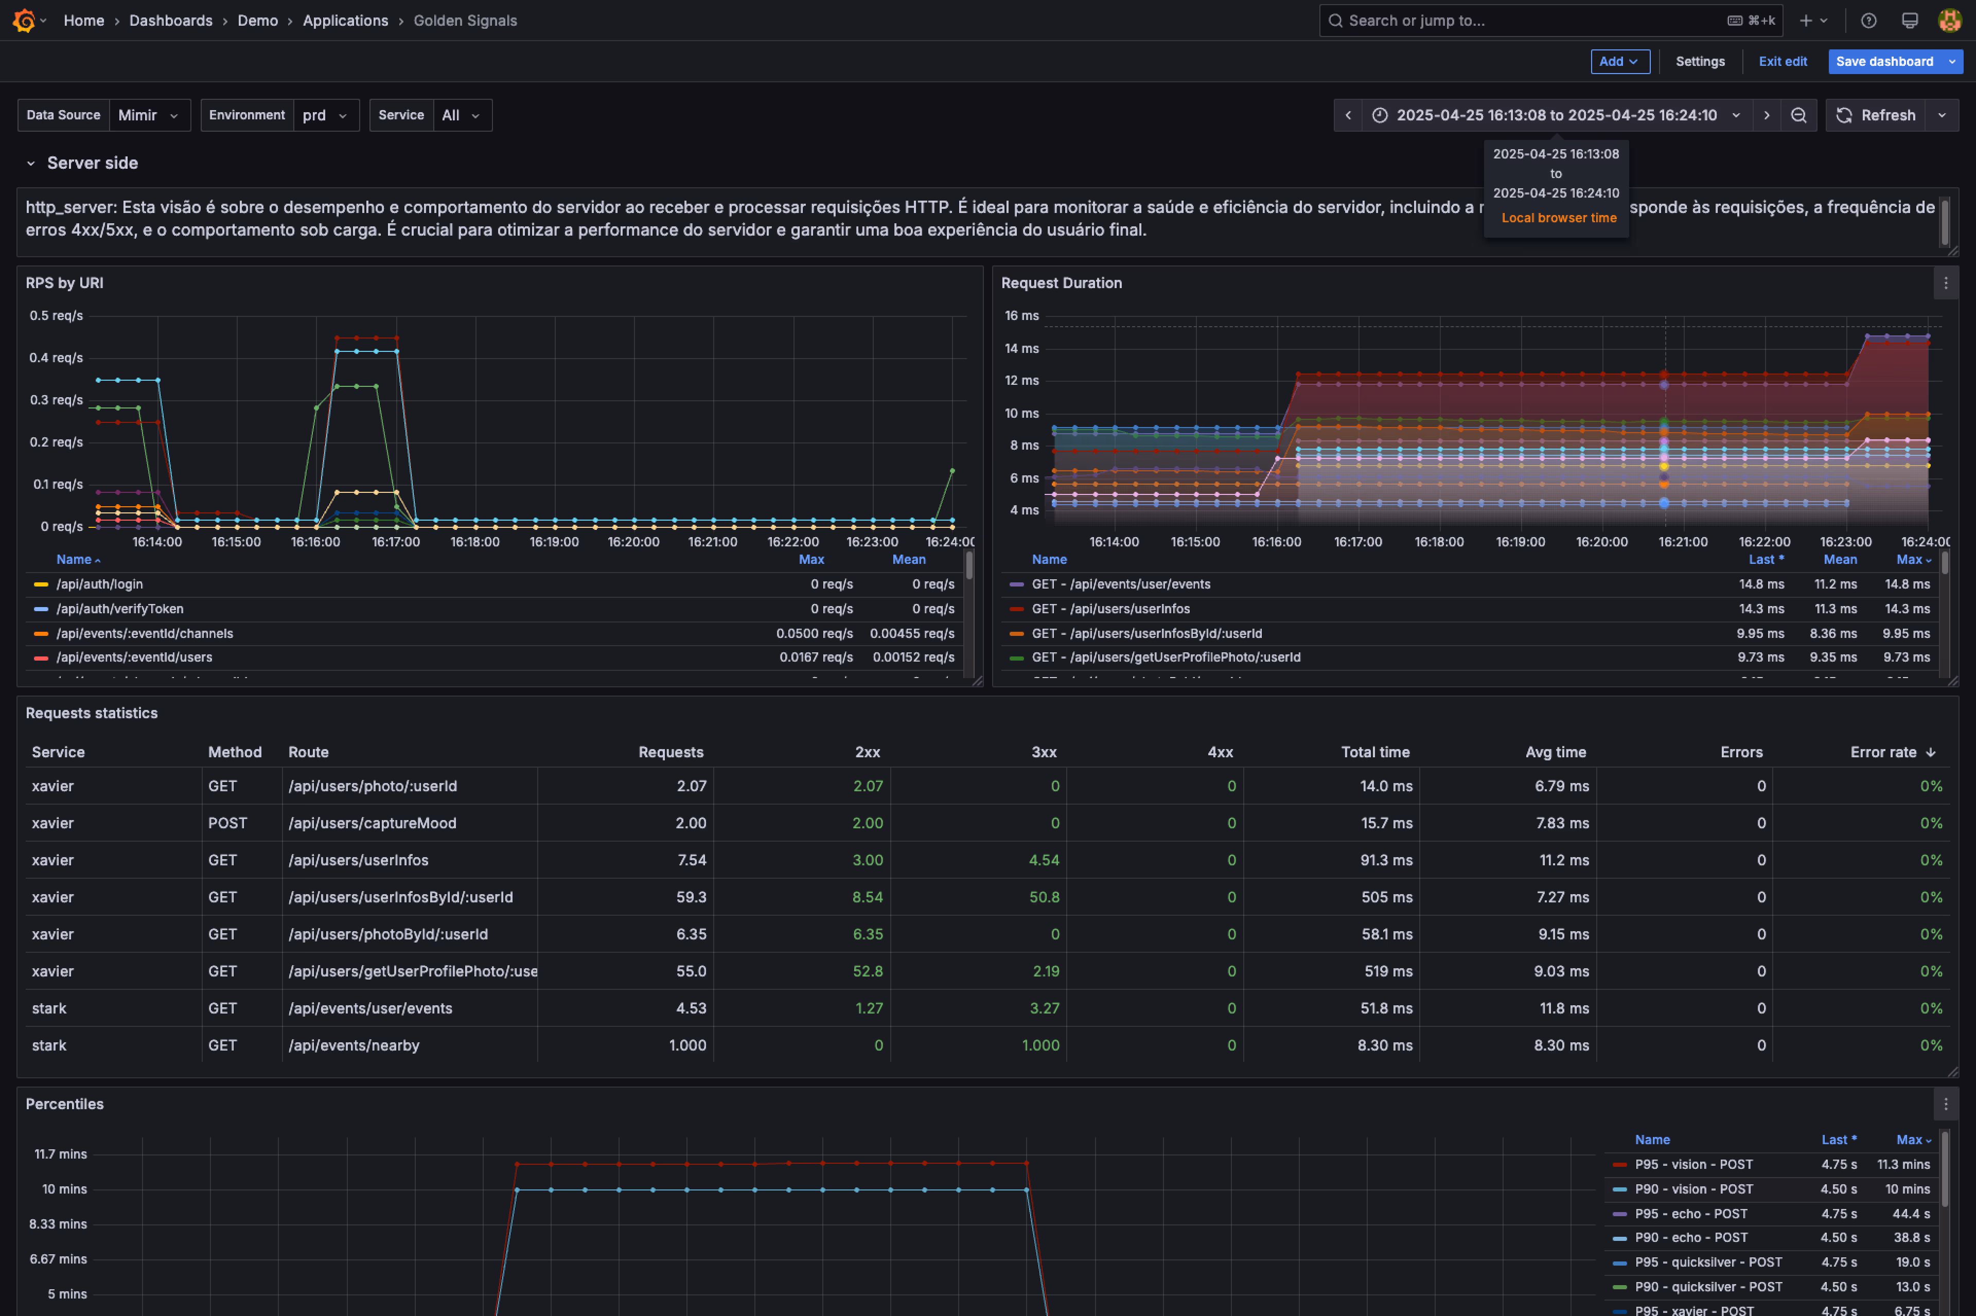Open the help question-mark icon
The height and width of the screenshot is (1316, 1976).
[x=1868, y=20]
